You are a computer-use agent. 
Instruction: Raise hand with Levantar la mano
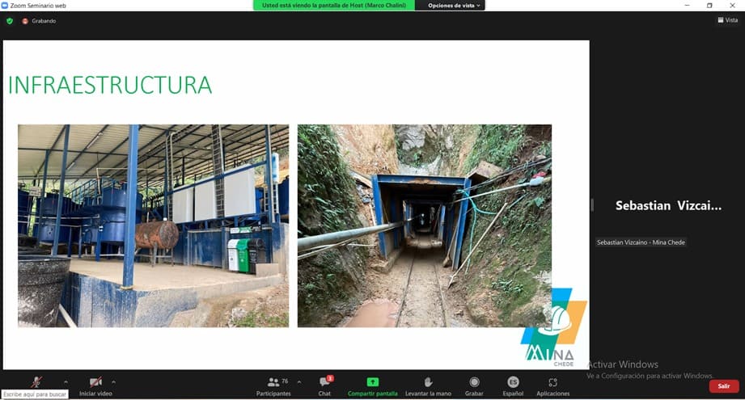[428, 386]
